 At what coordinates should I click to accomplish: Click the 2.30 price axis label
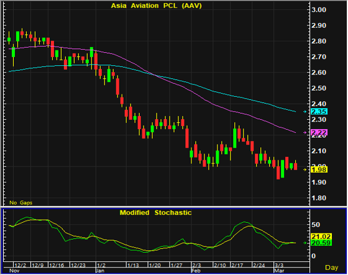pyautogui.click(x=319, y=120)
